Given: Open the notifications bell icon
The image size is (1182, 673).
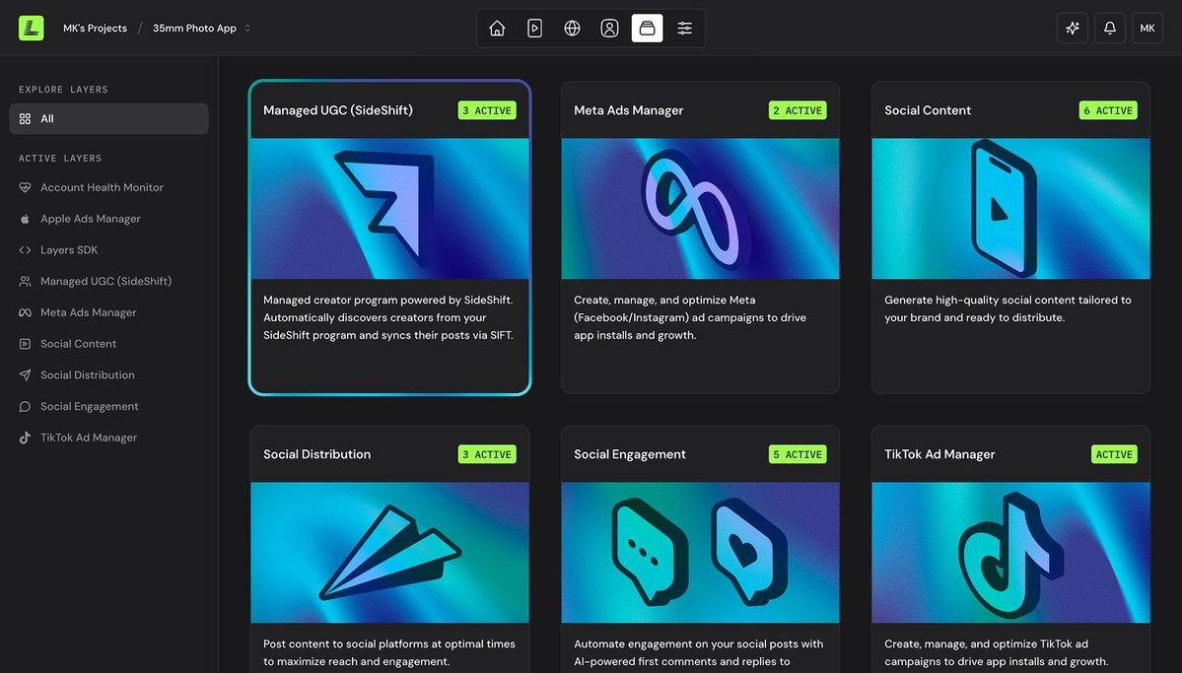Looking at the screenshot, I should click(1110, 28).
